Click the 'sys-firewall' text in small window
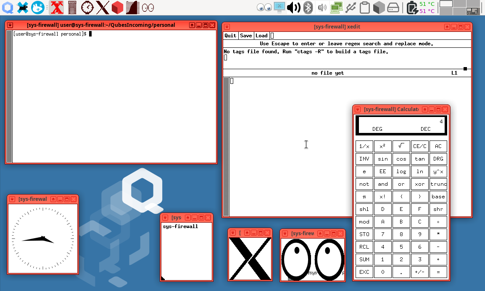Screen dimensions: 485x291 tap(180, 226)
